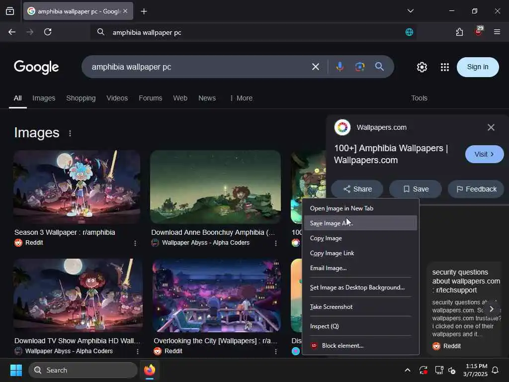The width and height of the screenshot is (509, 382).
Task: Switch to the Images search tab
Action: [x=44, y=98]
